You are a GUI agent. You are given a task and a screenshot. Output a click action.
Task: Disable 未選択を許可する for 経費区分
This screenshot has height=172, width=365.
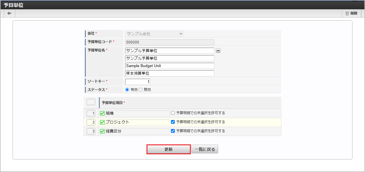point(173,131)
